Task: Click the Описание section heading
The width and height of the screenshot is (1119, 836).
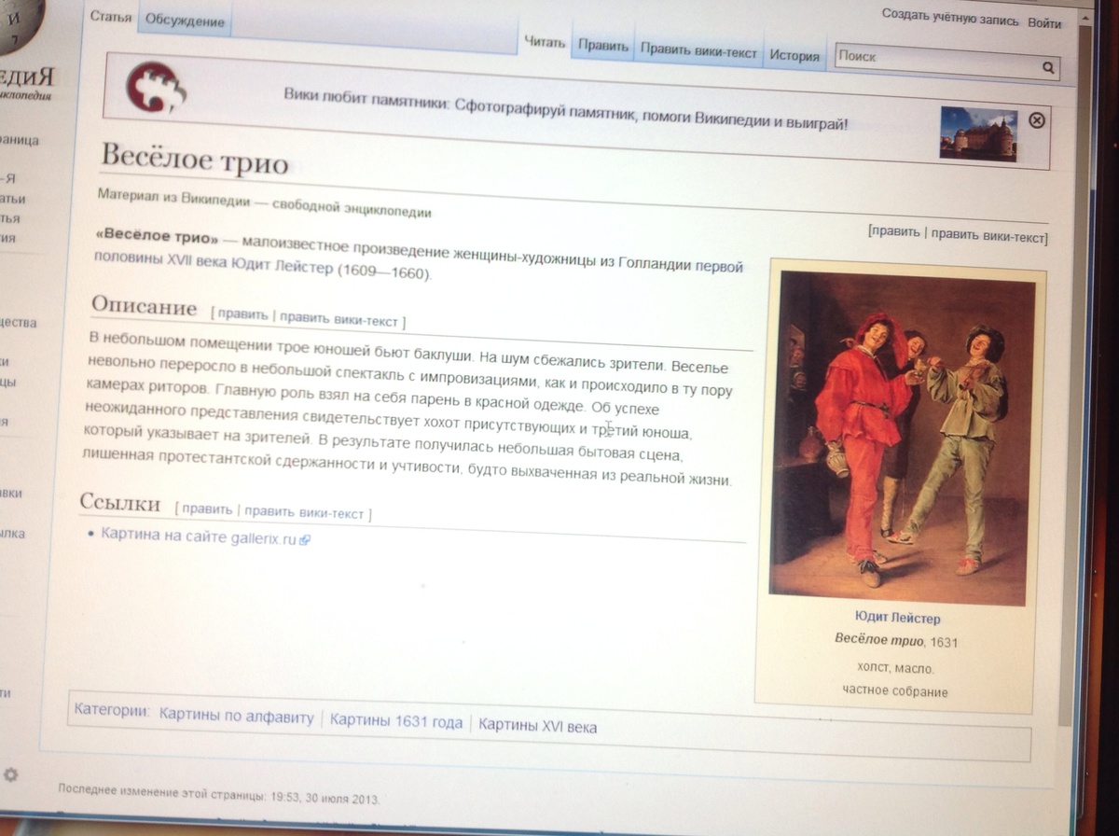Action: 144,306
